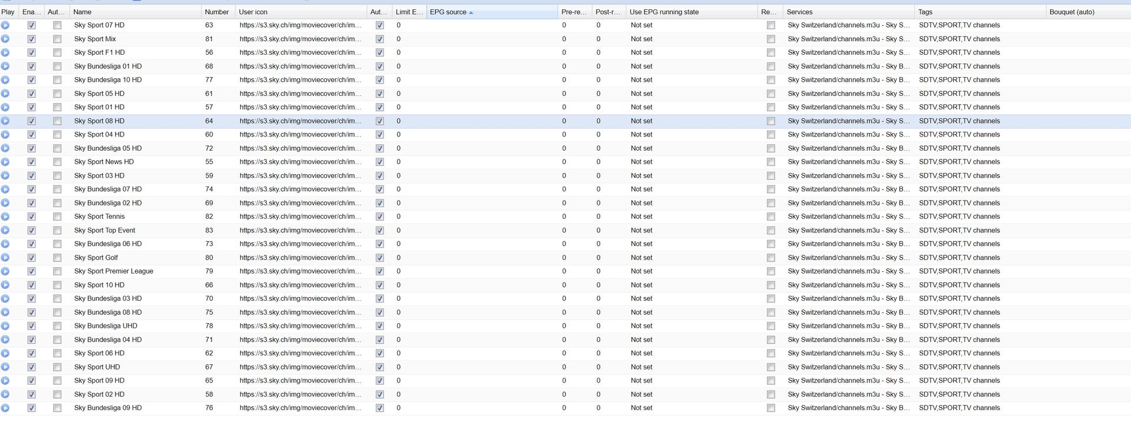Viewport: 1131px width, 426px height.
Task: Sort the grid by the Name column
Action: click(135, 12)
